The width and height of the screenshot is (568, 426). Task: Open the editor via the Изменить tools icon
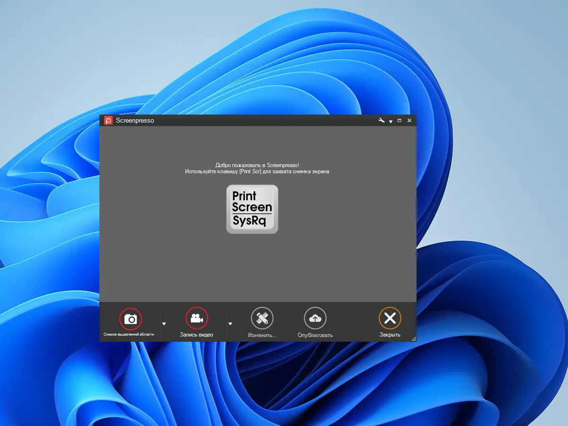[263, 319]
